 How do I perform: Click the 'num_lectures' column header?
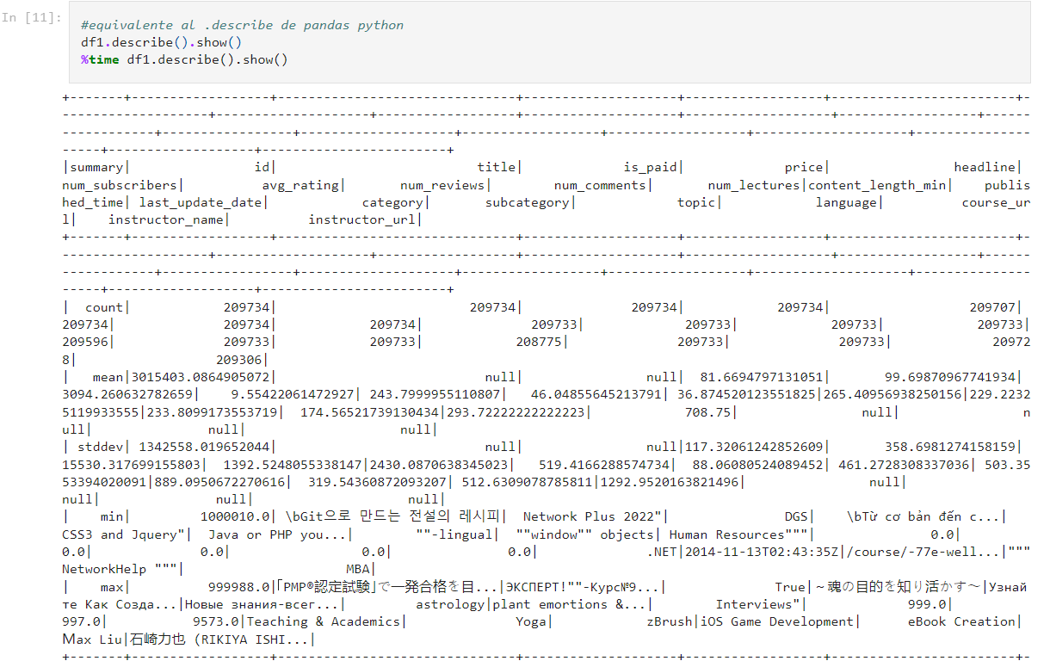pyautogui.click(x=755, y=185)
